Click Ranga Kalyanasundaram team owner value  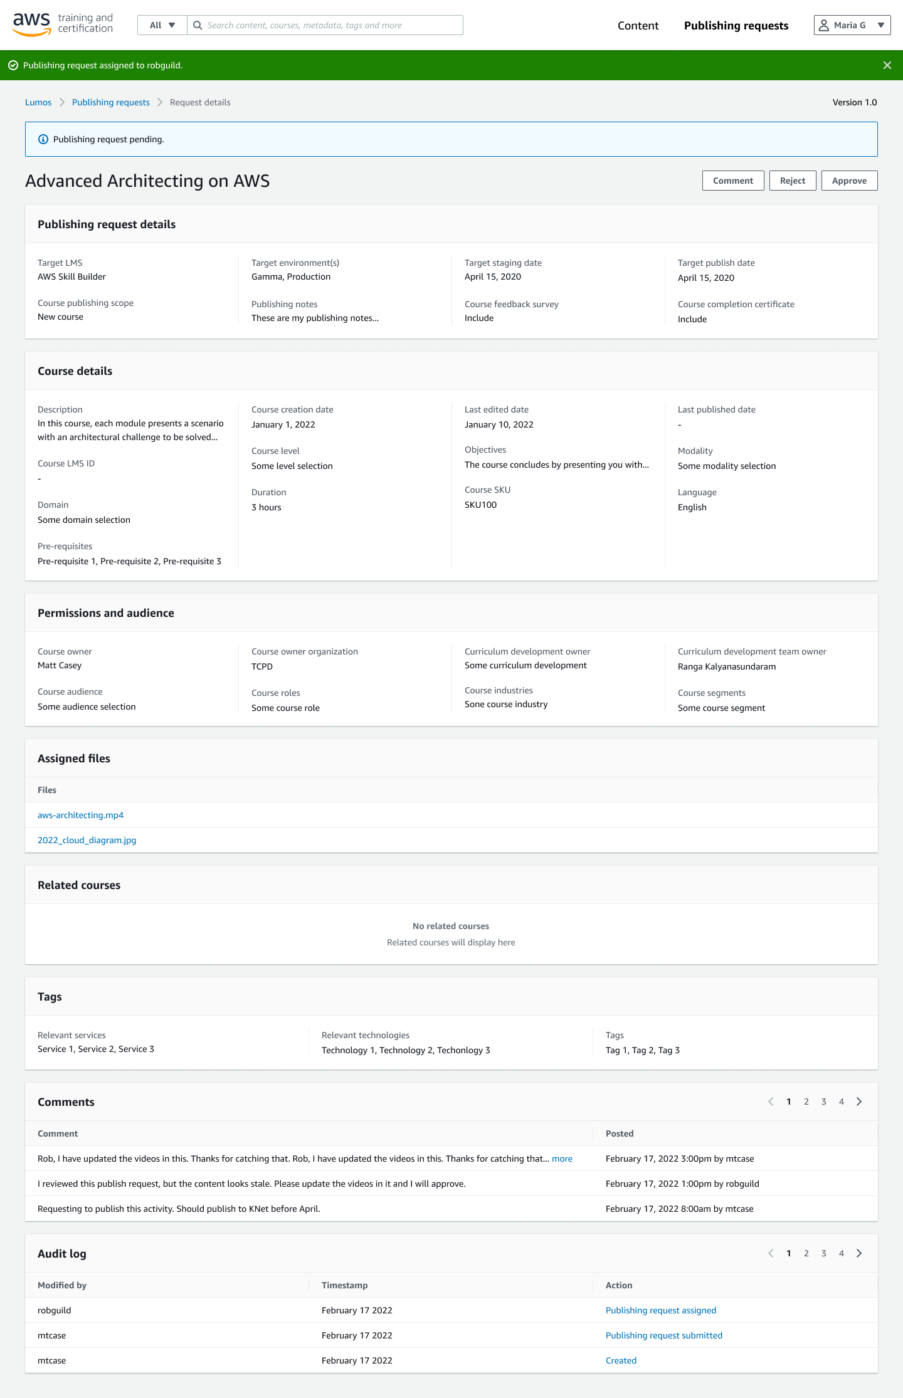727,666
